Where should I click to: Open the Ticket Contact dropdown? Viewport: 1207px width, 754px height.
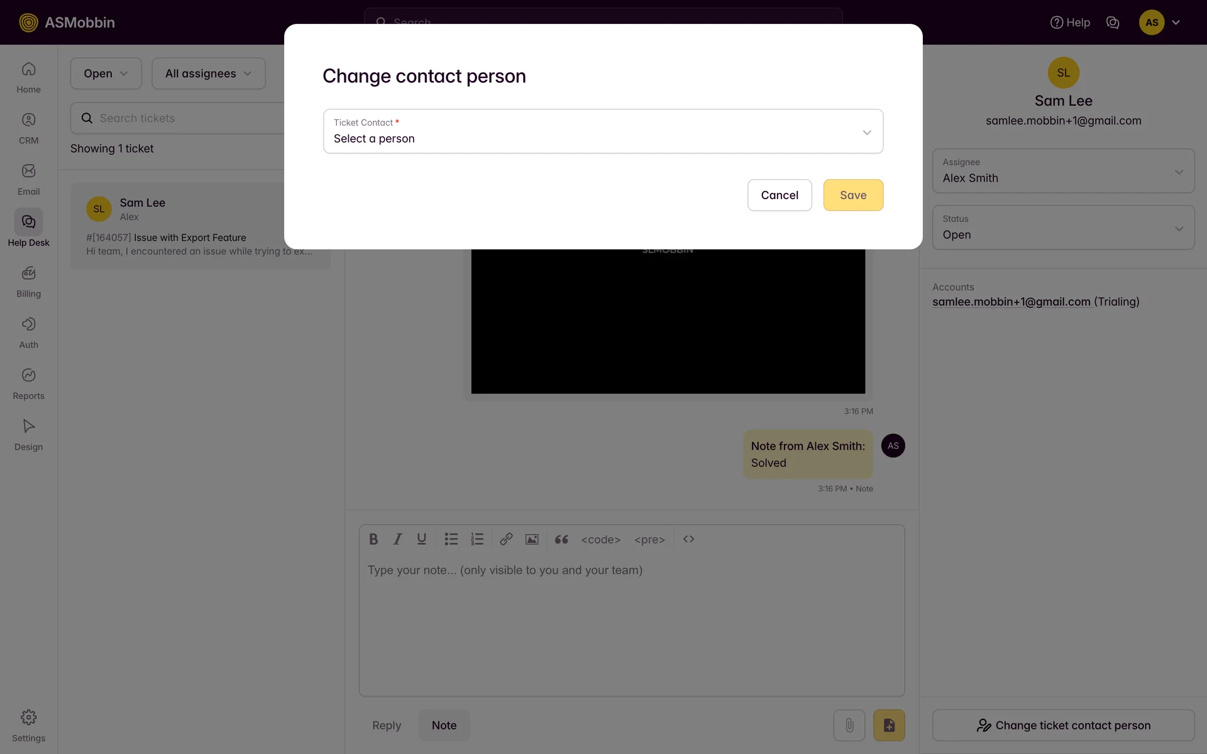tap(603, 131)
